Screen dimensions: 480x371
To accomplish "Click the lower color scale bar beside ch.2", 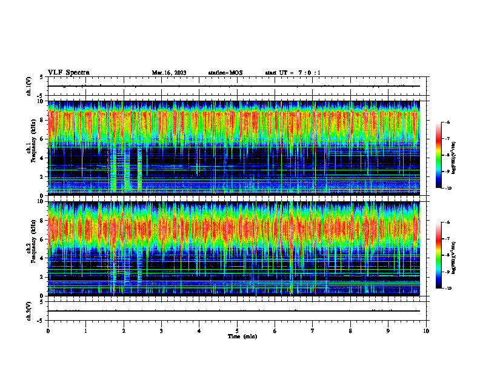I will [x=439, y=255].
